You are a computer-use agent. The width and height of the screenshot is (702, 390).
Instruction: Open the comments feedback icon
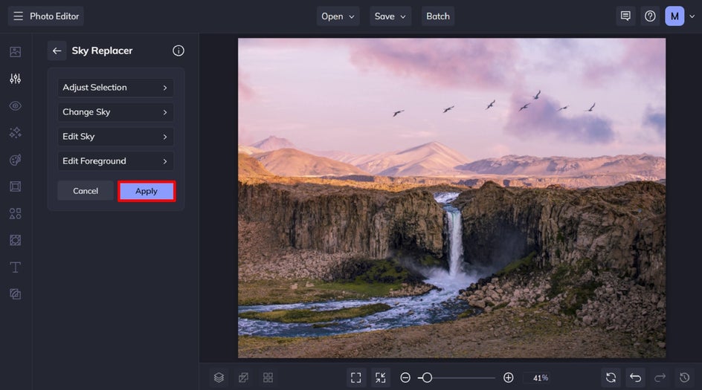point(625,16)
